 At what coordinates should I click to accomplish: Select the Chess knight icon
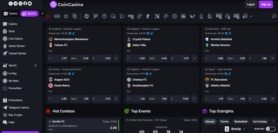201,16
